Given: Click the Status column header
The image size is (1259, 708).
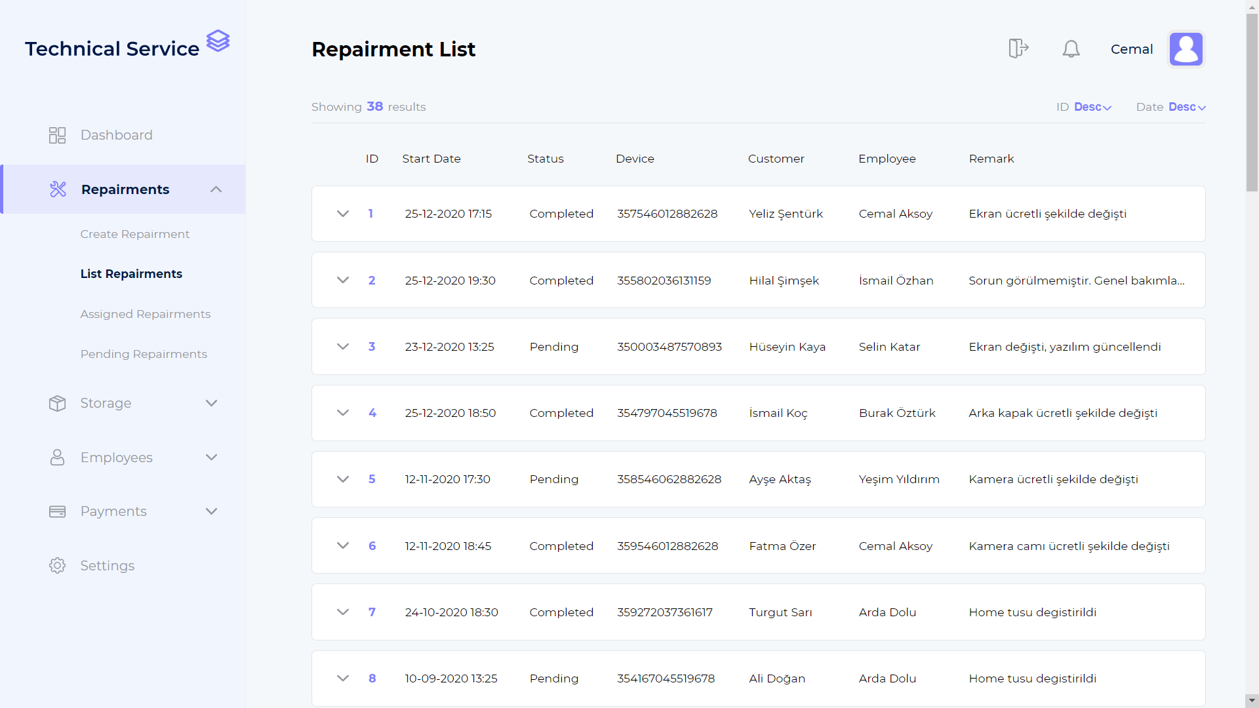Looking at the screenshot, I should point(546,159).
